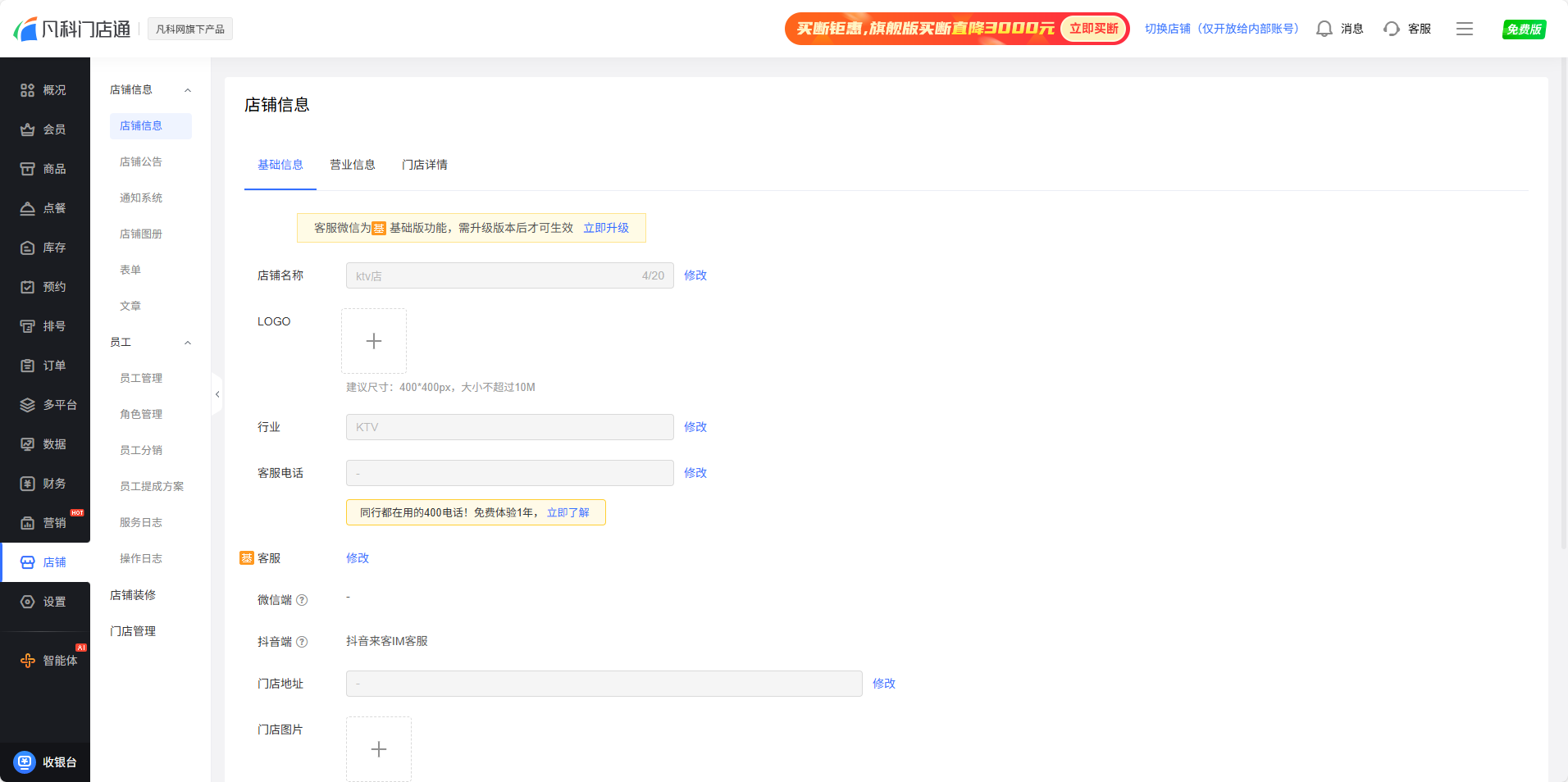Click the 立即了解 link about 400电话
Viewport: 1568px width, 782px height.
click(x=568, y=512)
